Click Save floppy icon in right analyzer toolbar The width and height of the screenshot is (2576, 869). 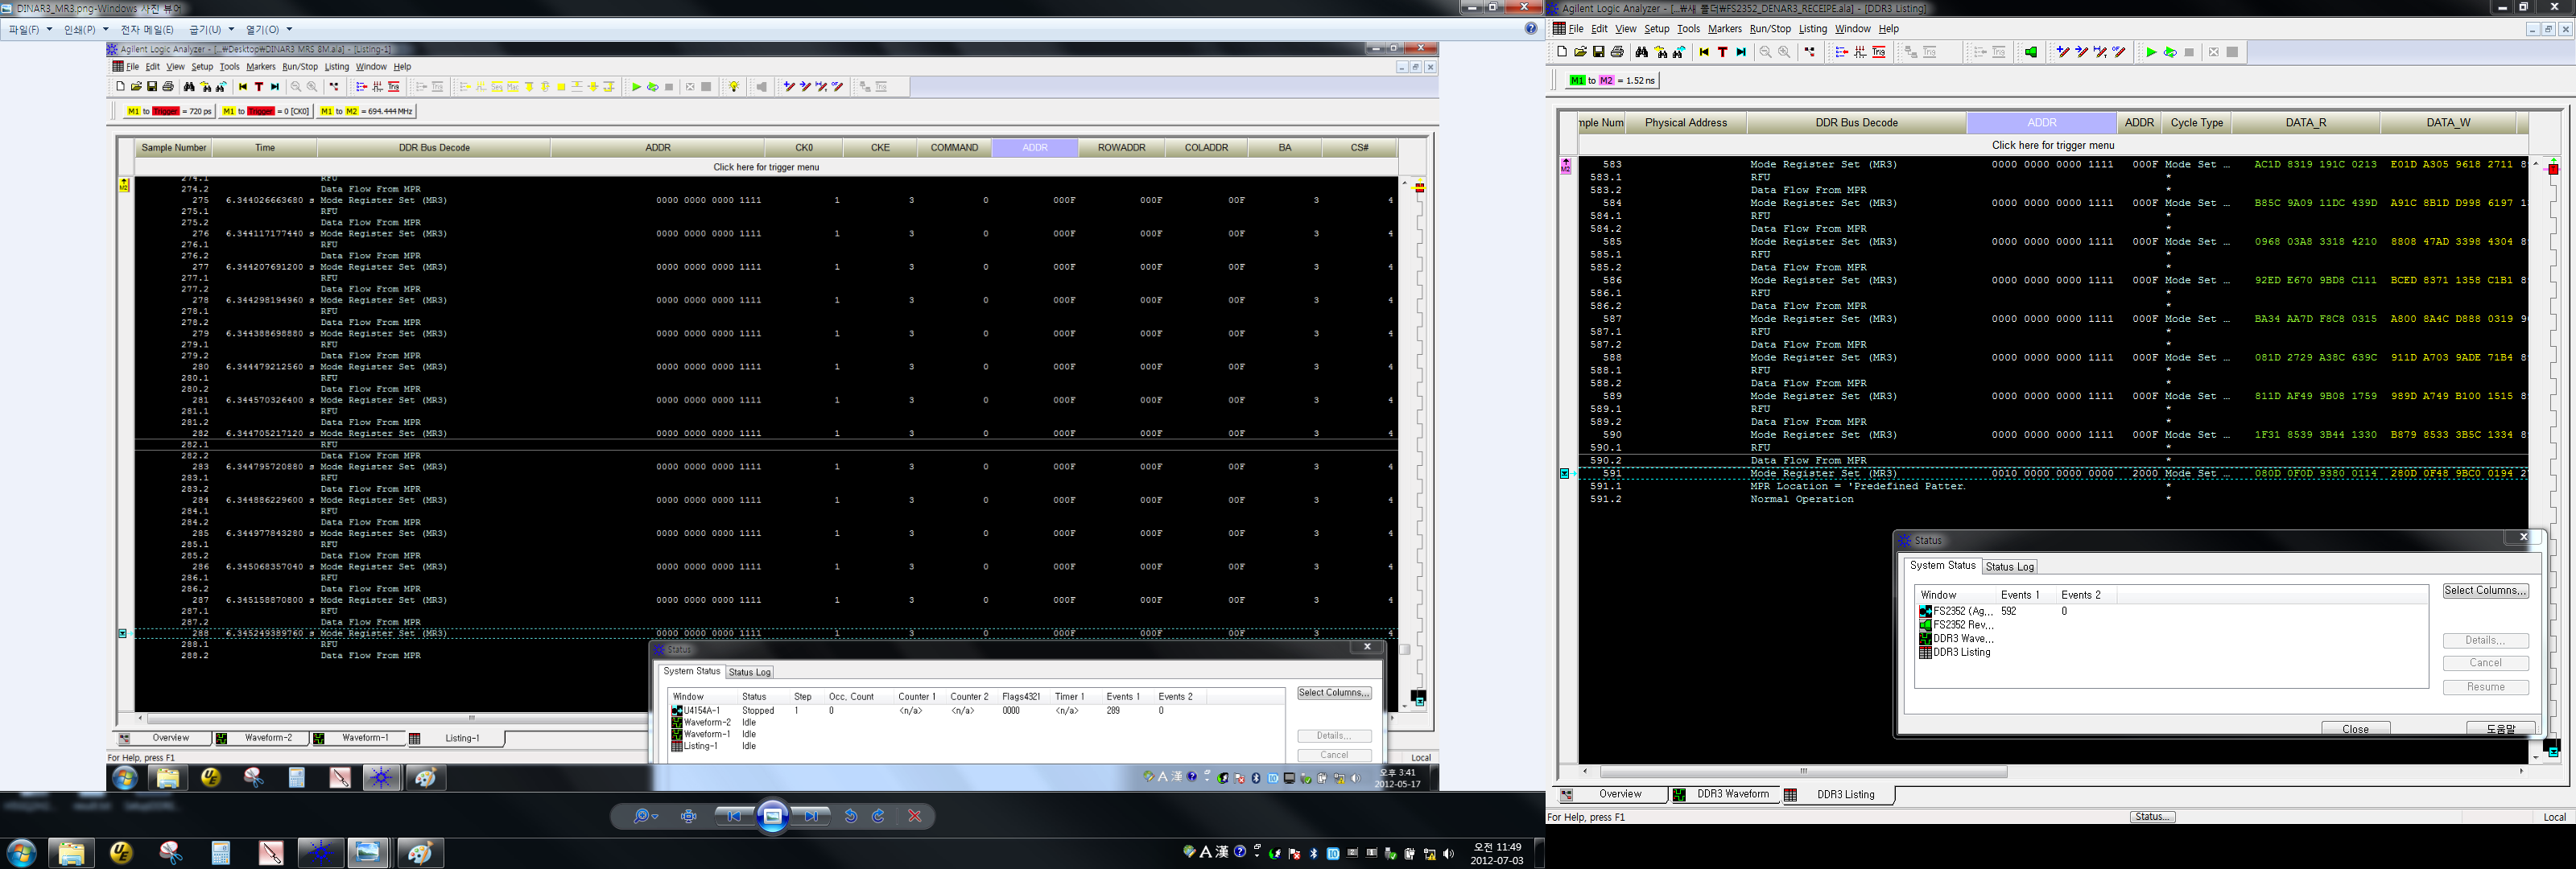[x=1598, y=53]
